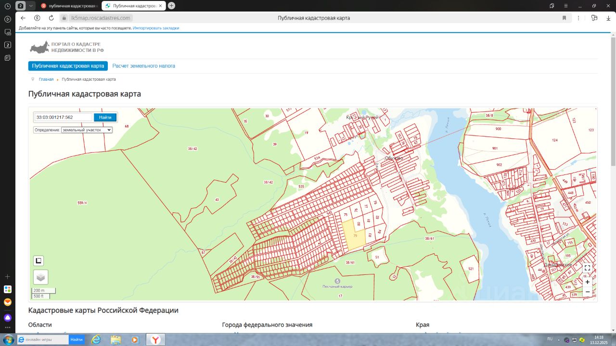
Task: Click the Области heading below map
Action: (x=40, y=325)
